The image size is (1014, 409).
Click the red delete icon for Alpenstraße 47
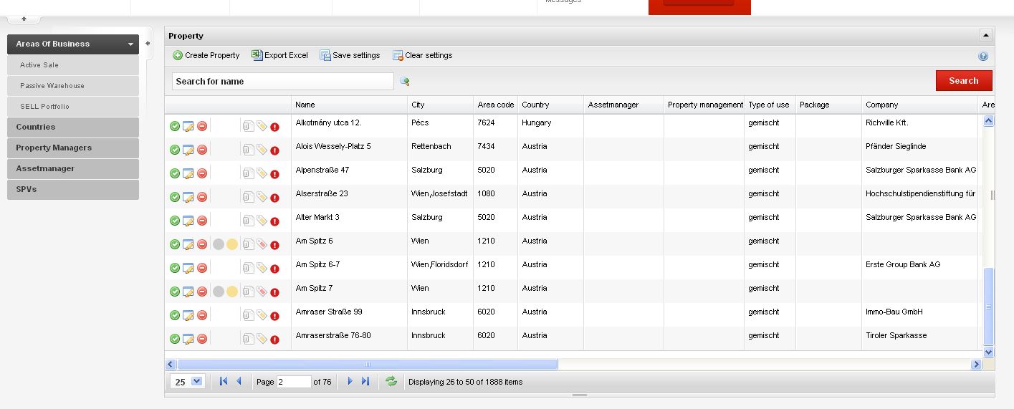pyautogui.click(x=202, y=173)
